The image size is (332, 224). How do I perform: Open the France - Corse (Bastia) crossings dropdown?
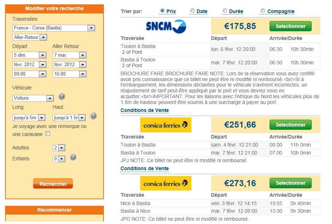tap(53, 28)
